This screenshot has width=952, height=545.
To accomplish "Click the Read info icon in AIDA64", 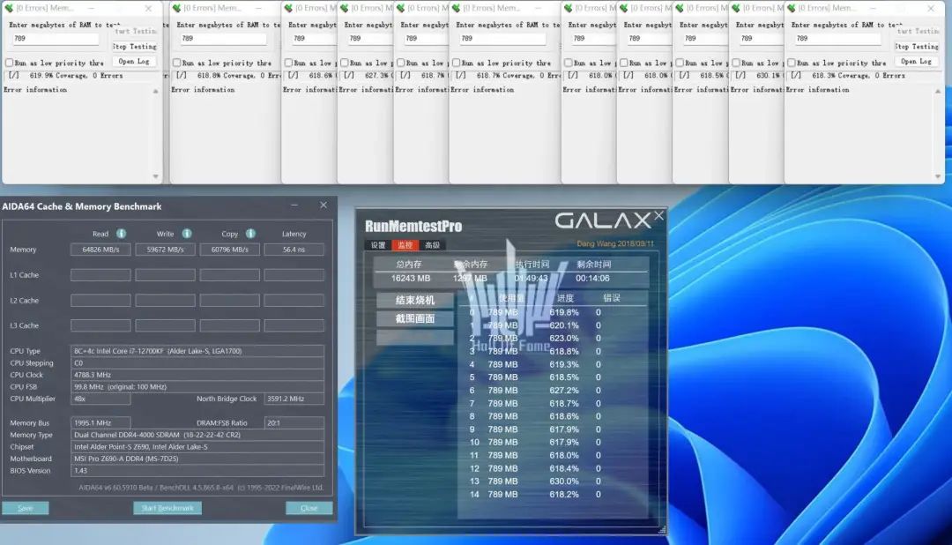I will (x=121, y=234).
